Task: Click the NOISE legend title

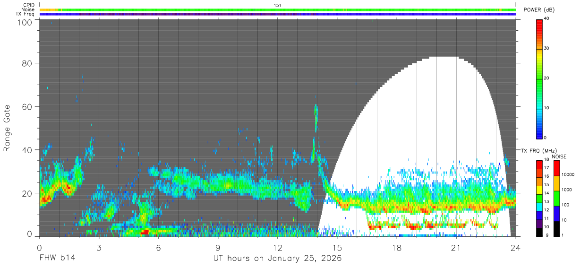Action: (559, 156)
